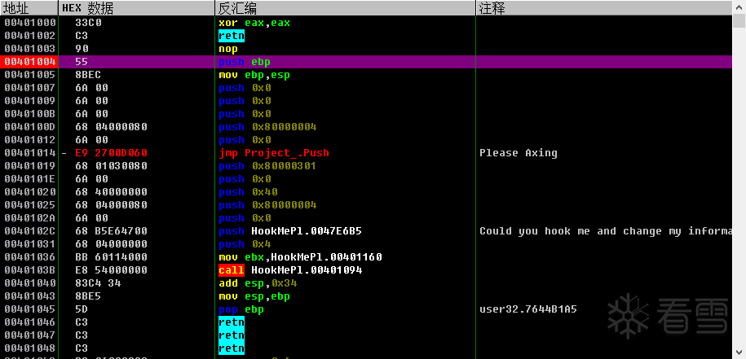The image size is (746, 359).
Task: Click the highlighted push ebp instruction
Action: click(x=245, y=62)
